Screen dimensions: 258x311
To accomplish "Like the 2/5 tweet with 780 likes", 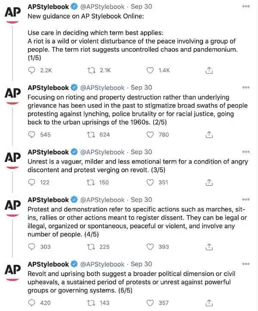I will click(x=150, y=135).
